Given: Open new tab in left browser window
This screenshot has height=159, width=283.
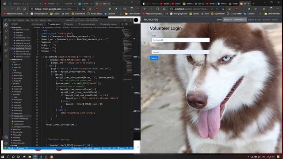Looking at the screenshot, I should [x=114, y=4].
